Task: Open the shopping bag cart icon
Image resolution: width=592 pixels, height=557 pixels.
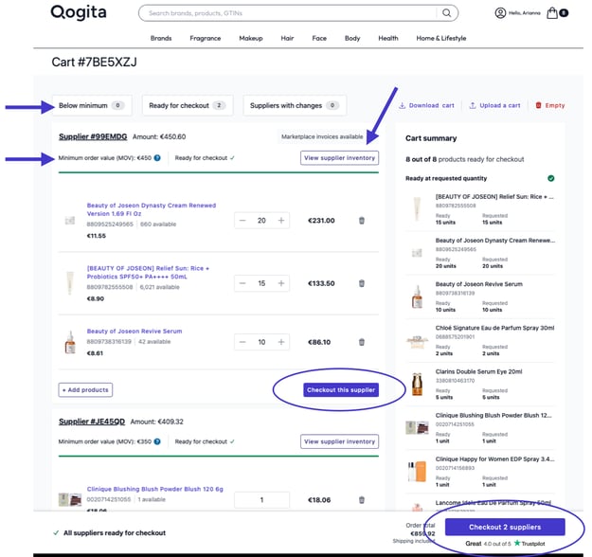Action: (x=552, y=13)
